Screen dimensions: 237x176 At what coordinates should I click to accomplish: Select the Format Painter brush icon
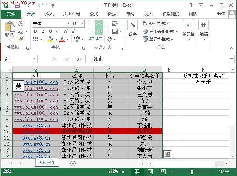click(21, 39)
